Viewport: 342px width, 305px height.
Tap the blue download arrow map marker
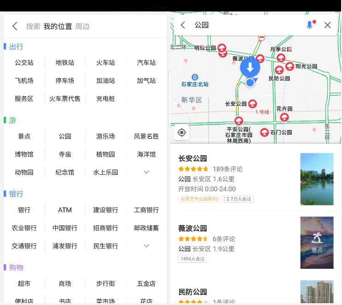tap(250, 67)
